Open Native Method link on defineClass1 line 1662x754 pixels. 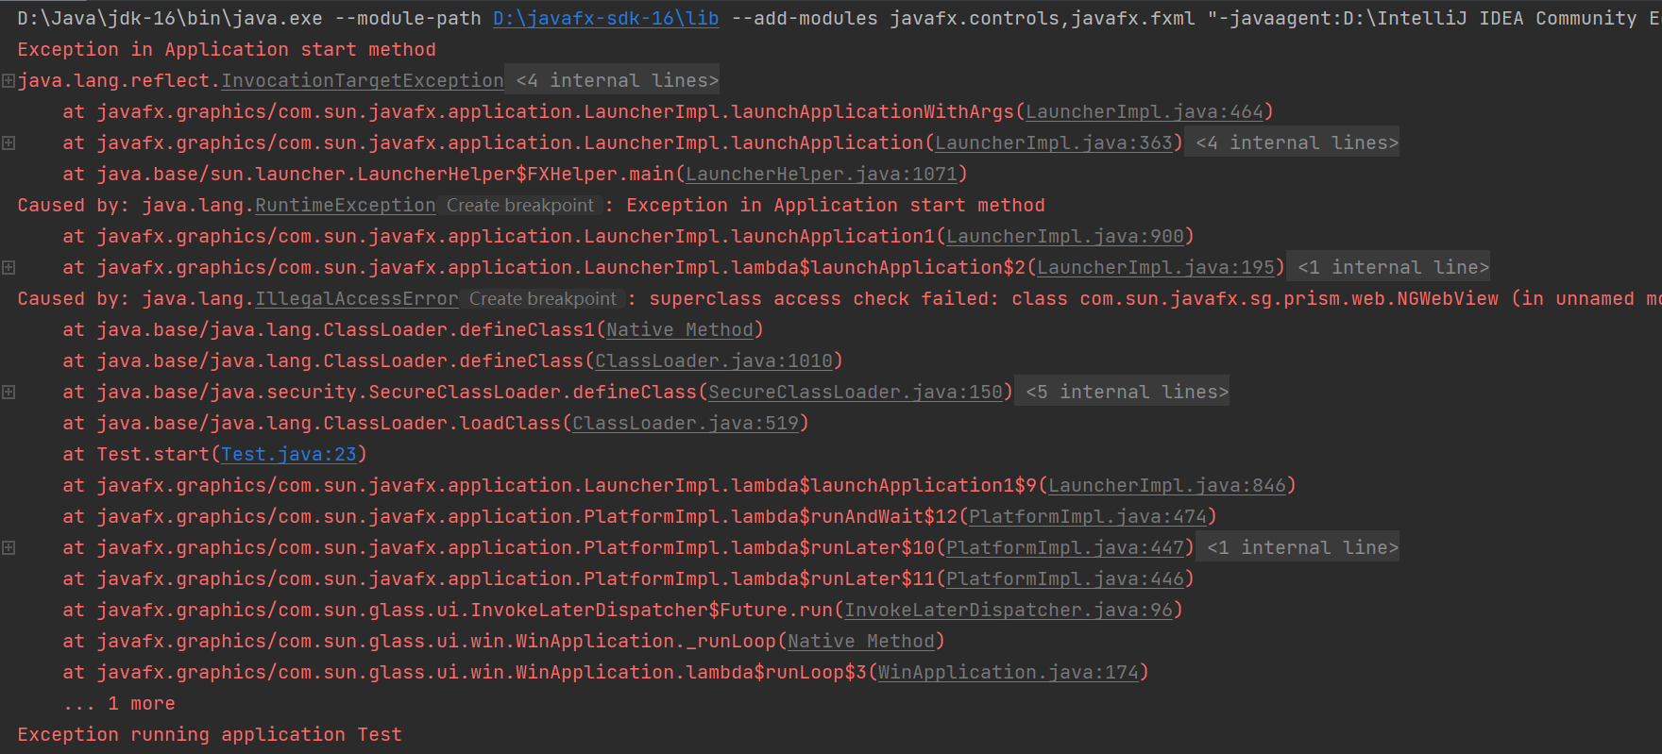[680, 330]
